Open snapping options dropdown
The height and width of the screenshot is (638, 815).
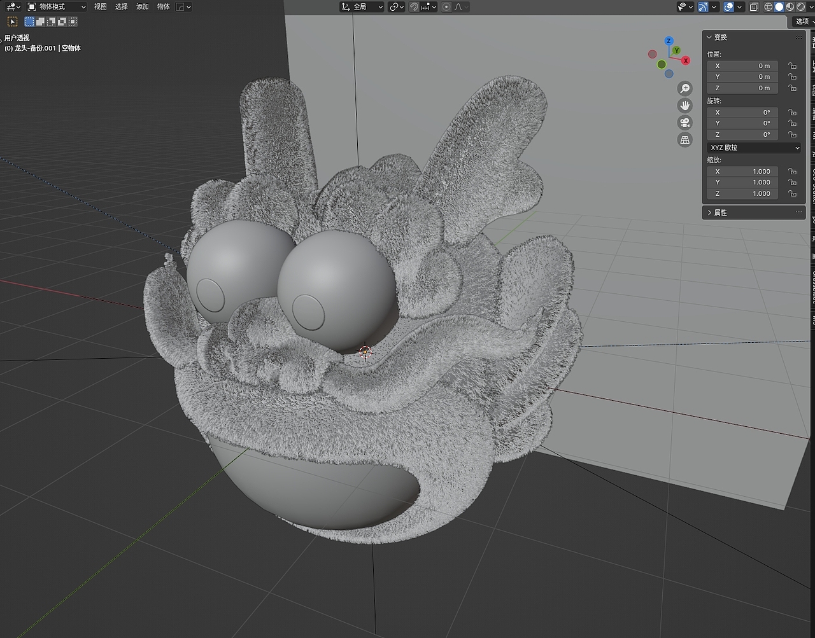[x=429, y=6]
